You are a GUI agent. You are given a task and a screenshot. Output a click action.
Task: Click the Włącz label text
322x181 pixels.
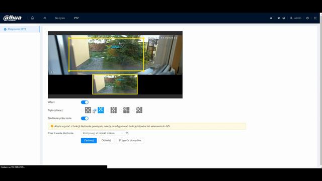click(51, 102)
